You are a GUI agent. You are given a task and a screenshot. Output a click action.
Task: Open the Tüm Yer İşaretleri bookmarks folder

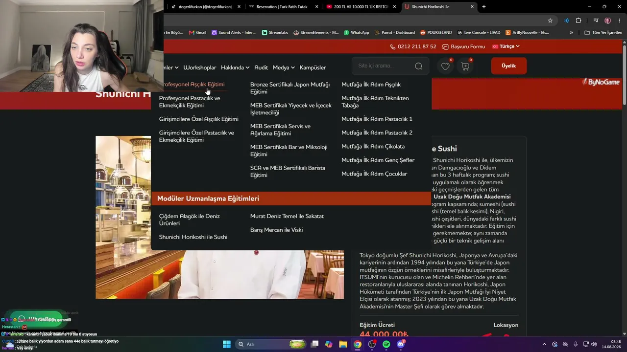[603, 33]
